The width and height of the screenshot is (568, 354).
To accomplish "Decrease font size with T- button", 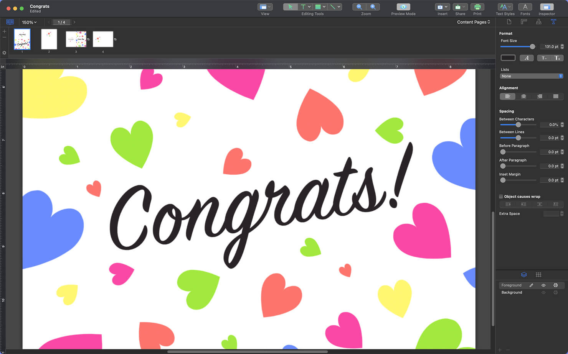I will [x=544, y=58].
